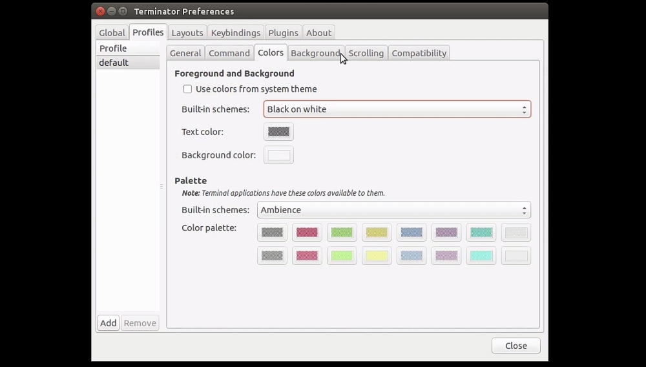Image resolution: width=646 pixels, height=367 pixels.
Task: Click the Close button at the bottom
Action: pos(516,346)
